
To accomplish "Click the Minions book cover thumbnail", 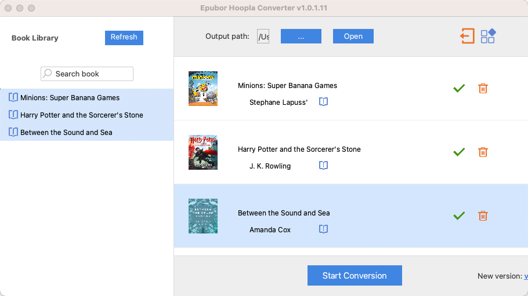I will point(203,89).
